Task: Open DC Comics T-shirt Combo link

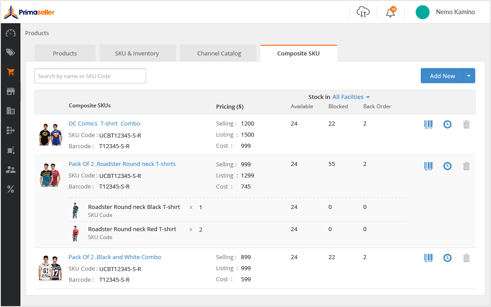Action: click(104, 123)
